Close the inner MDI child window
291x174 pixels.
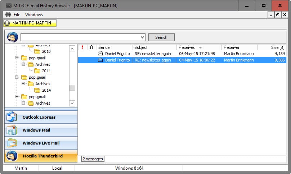click(x=285, y=15)
